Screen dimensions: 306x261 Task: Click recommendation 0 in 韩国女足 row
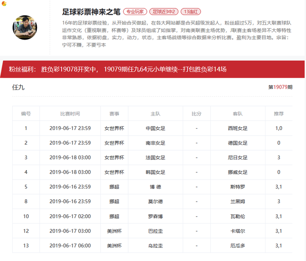[279, 172]
